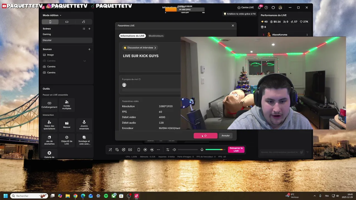Viewport: 356px width, 200px height.
Task: Open the three-dots more options in toolbar
Action: point(159,150)
